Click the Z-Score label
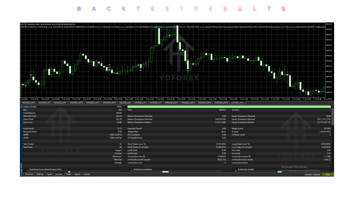This screenshot has height=199, width=354. coord(235,132)
